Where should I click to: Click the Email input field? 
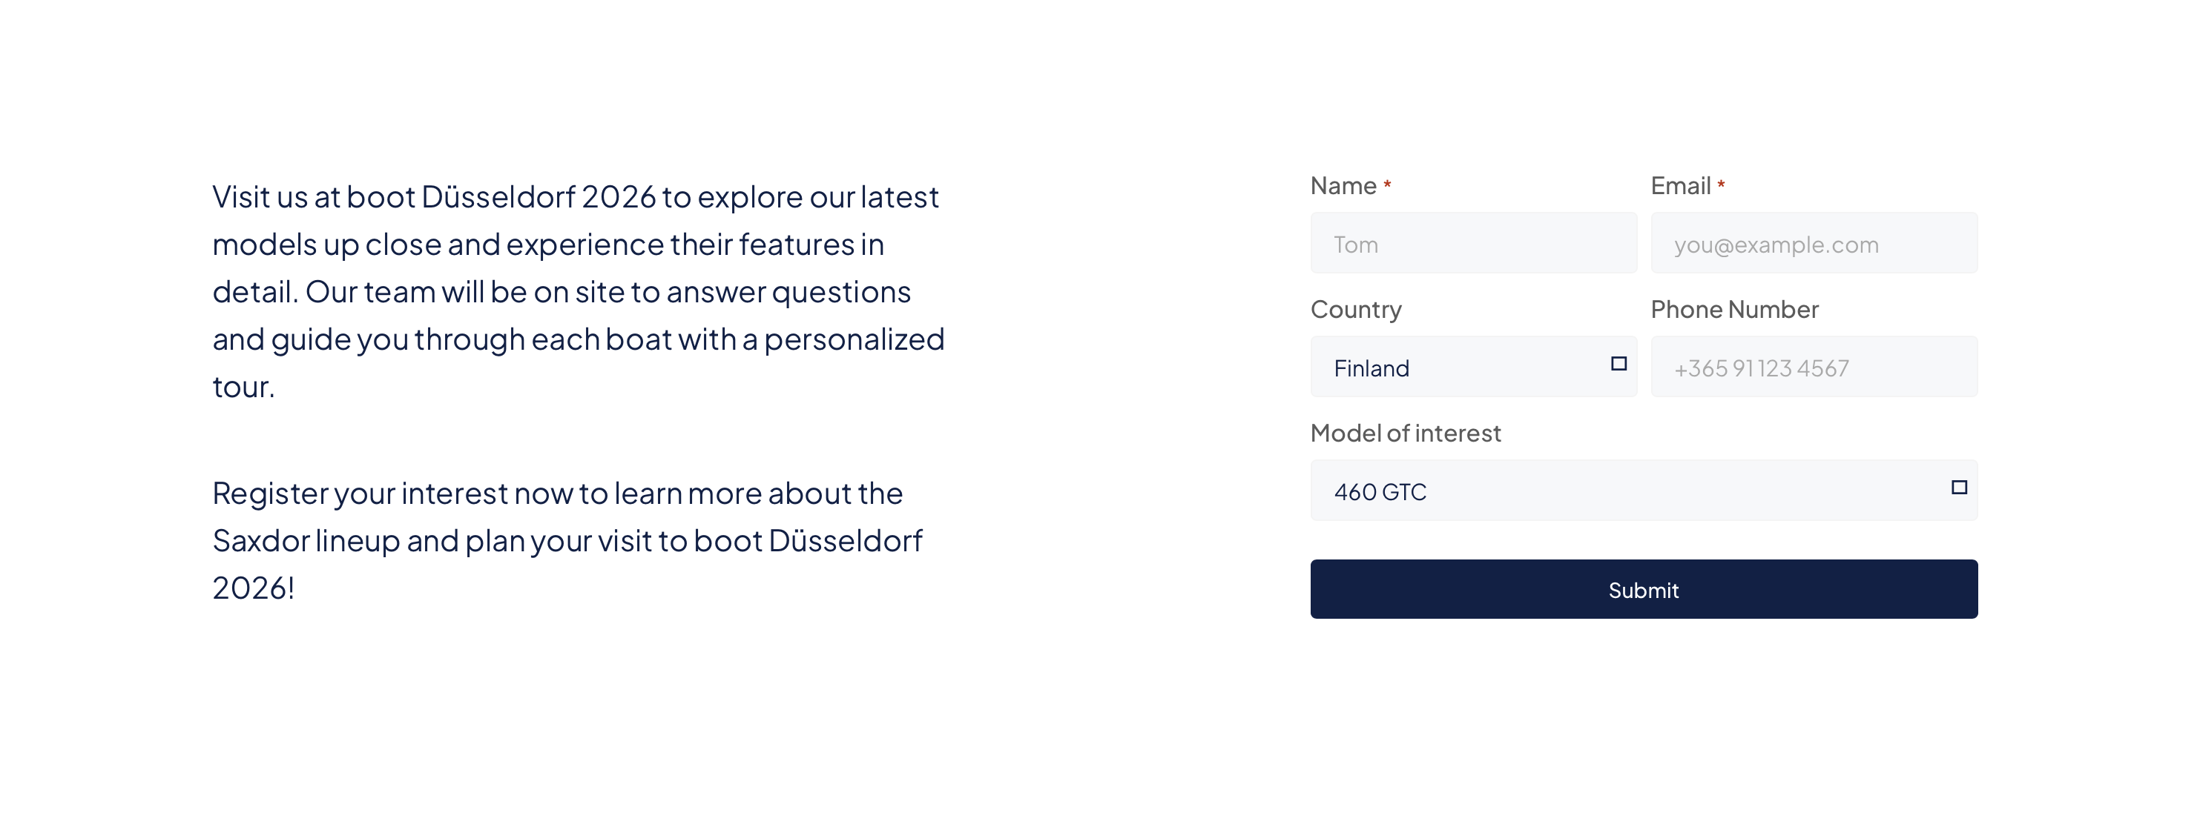(x=1813, y=244)
